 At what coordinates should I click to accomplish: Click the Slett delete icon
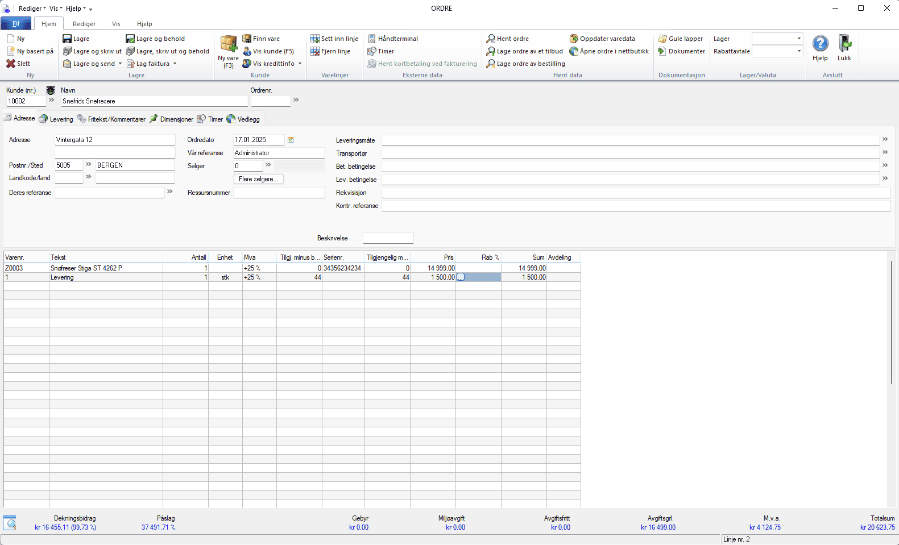point(11,64)
